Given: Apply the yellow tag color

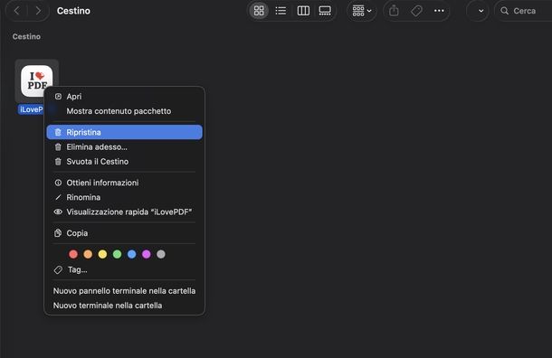Looking at the screenshot, I should click(x=102, y=254).
